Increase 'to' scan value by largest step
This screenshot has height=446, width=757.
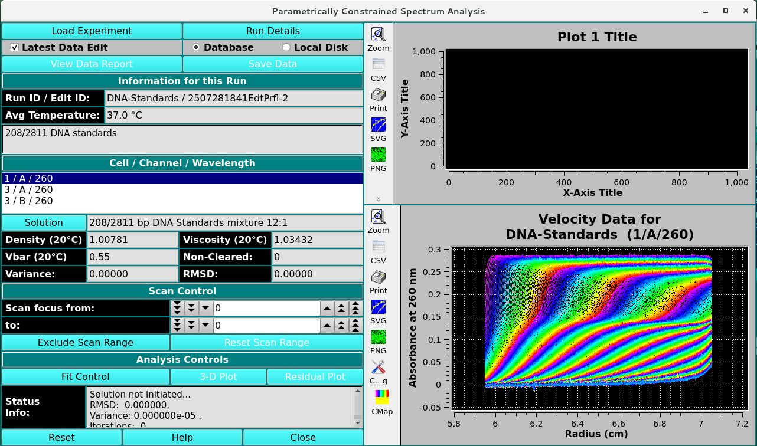point(355,325)
